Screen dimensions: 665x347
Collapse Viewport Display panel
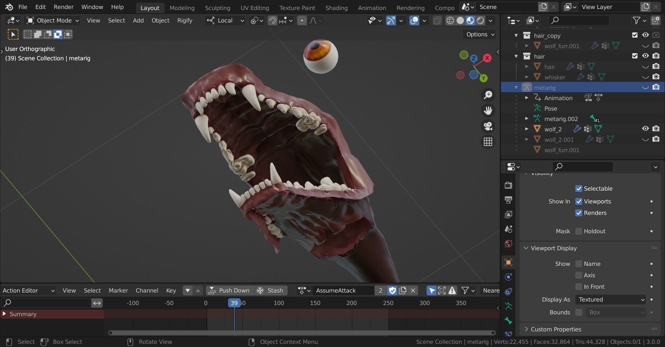[553, 248]
